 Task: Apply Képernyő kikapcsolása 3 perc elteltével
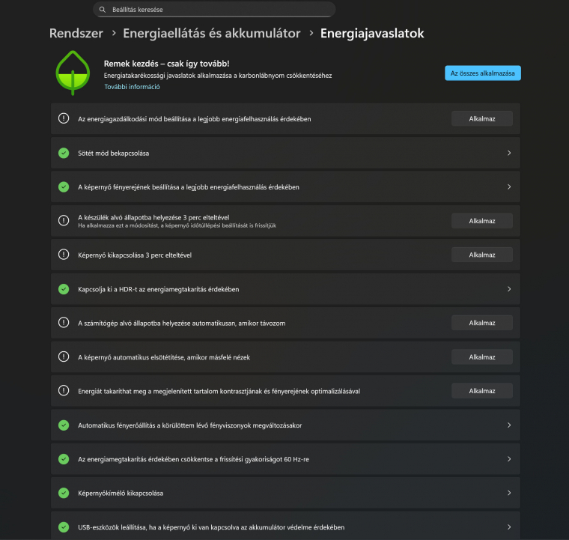481,255
